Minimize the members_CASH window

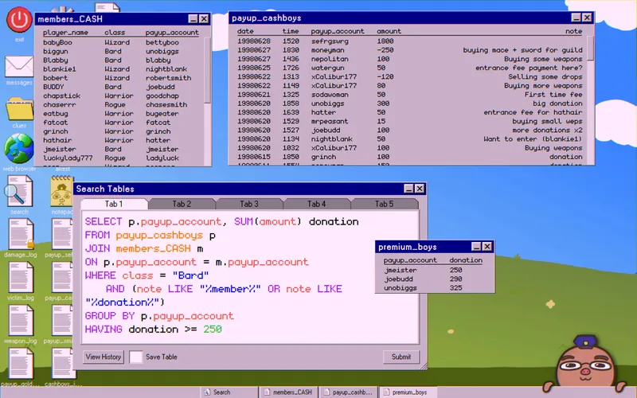coord(193,18)
